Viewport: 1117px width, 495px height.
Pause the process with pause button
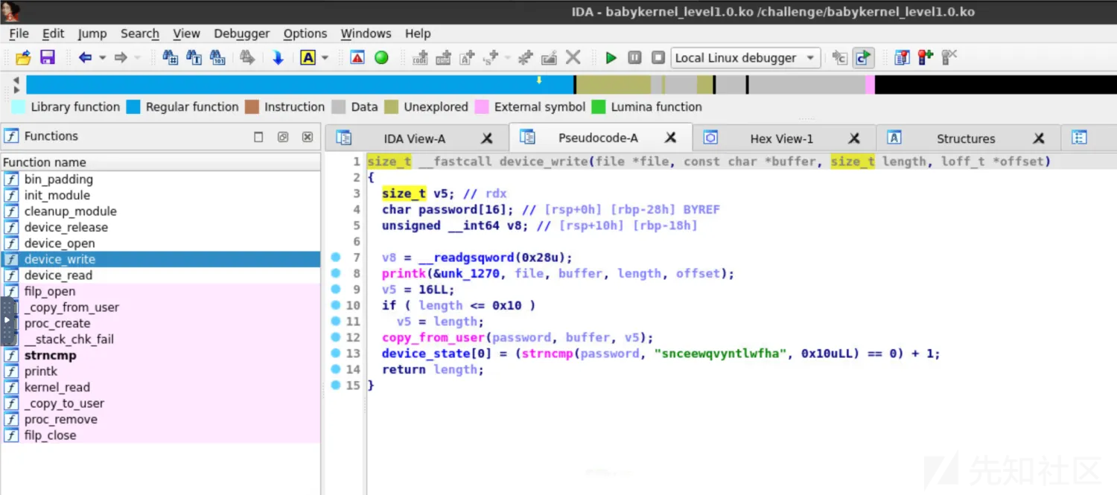(x=634, y=57)
